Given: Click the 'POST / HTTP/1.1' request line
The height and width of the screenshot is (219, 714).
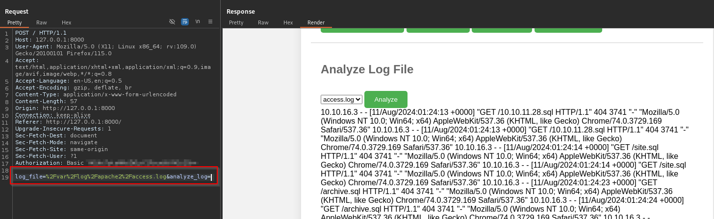Looking at the screenshot, I should 41,33.
